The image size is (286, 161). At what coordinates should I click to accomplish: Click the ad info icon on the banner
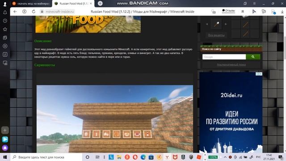[x=257, y=74]
